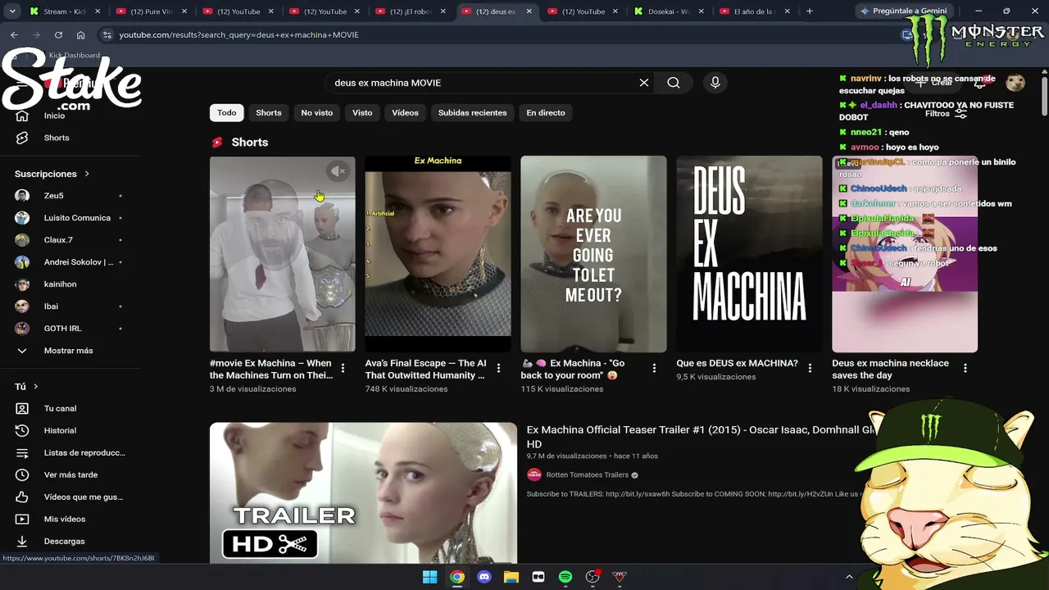
Task: Open Luisito Comunica subscription channel
Action: [77, 218]
